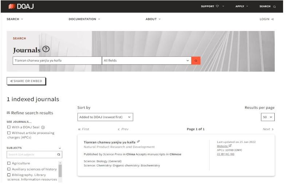286x189 pixels.
Task: Click the Share or Embed button
Action: click(x=26, y=81)
